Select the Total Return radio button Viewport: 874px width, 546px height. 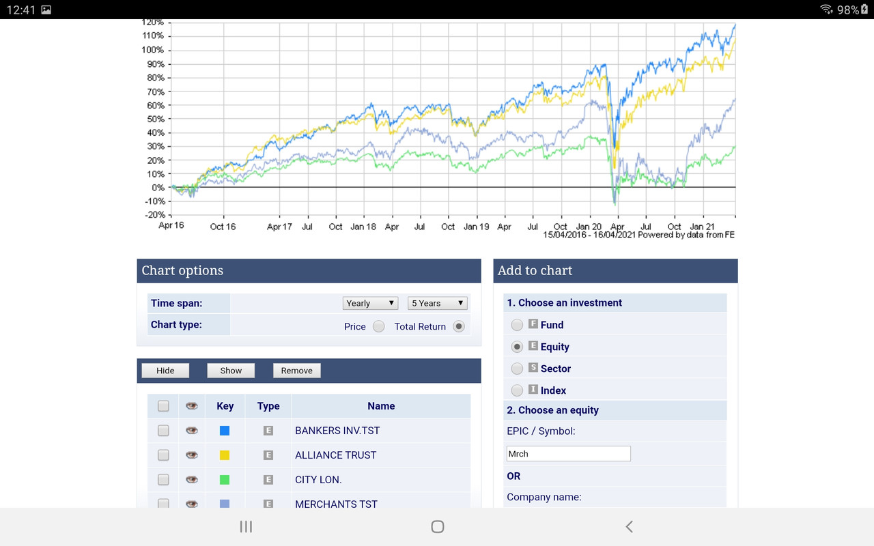(x=459, y=326)
